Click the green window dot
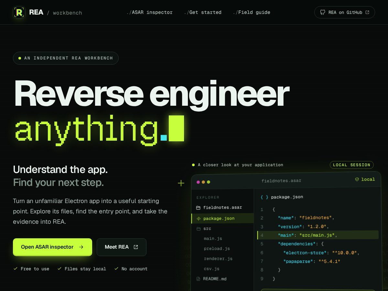Image resolution: width=388 pixels, height=291 pixels. pos(209,182)
